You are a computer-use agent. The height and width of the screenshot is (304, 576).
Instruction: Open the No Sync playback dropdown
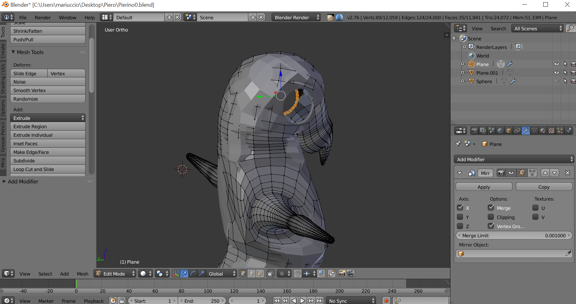(351, 301)
